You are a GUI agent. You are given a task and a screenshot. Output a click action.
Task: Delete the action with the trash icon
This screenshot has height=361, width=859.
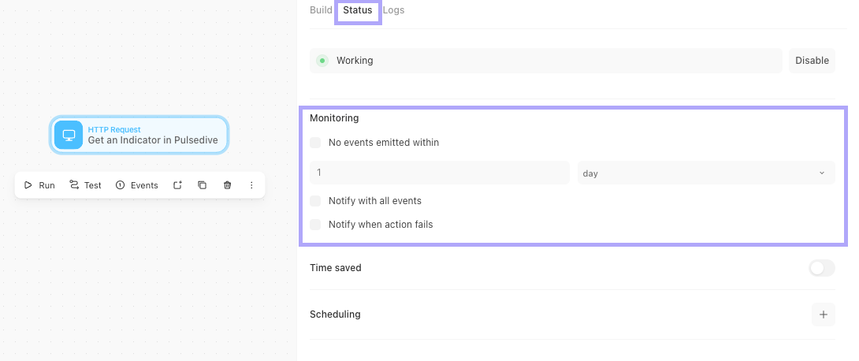pyautogui.click(x=227, y=185)
